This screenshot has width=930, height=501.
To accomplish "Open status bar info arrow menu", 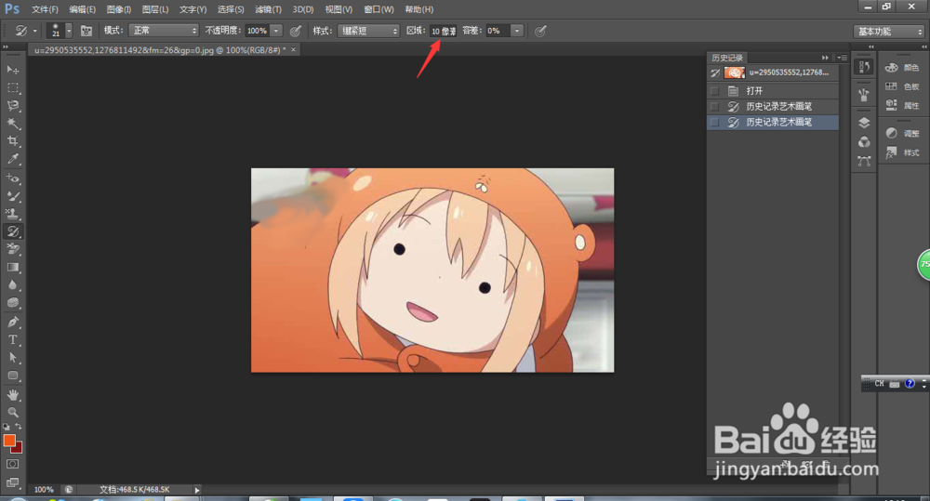I will click(197, 490).
